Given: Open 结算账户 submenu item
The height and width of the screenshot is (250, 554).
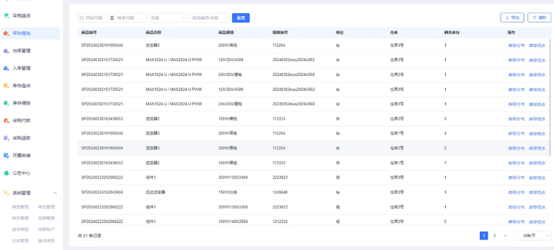Looking at the screenshot, I should tap(46, 229).
